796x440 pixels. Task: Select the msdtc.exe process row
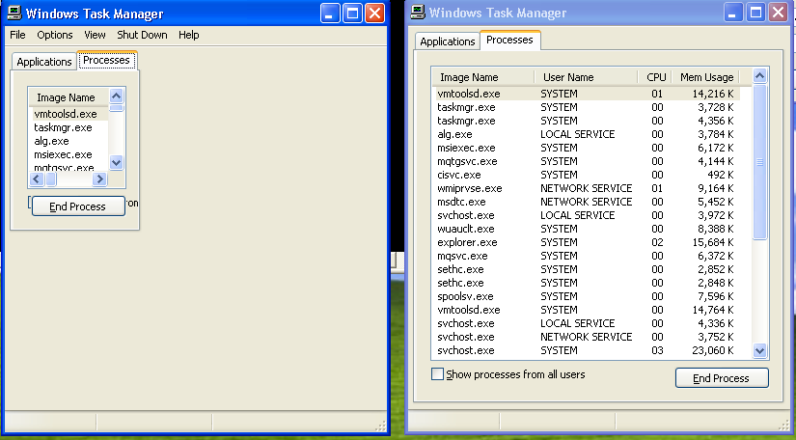point(587,202)
